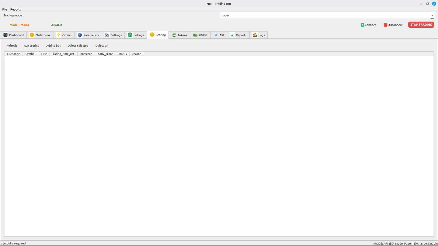438x246 pixels.
Task: Click the reason column header
Action: pos(137,54)
